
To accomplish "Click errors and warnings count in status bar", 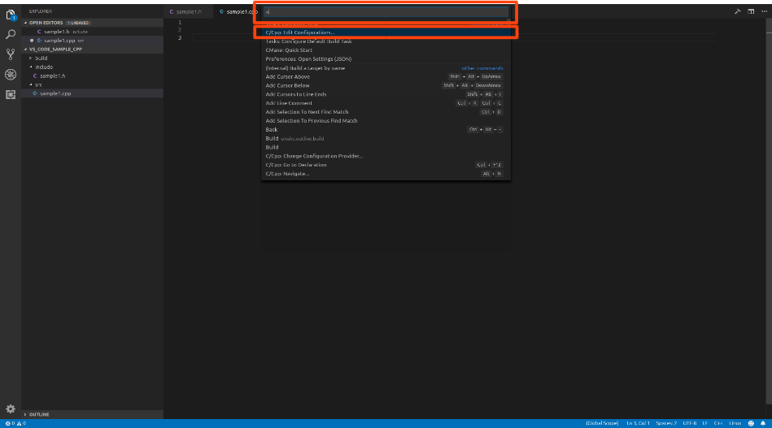I will (x=15, y=423).
